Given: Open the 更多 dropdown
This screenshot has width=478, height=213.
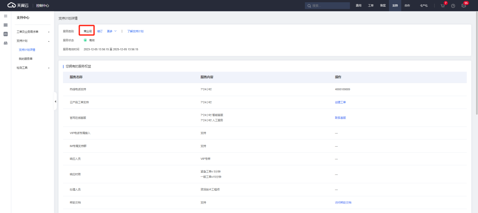Looking at the screenshot, I should (112, 31).
